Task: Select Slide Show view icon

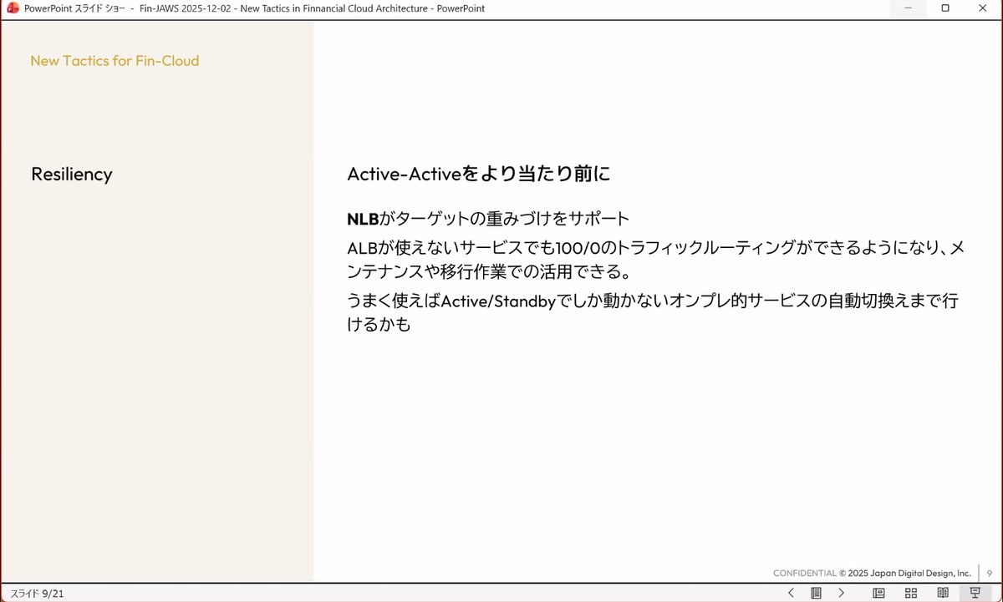Action: (975, 593)
